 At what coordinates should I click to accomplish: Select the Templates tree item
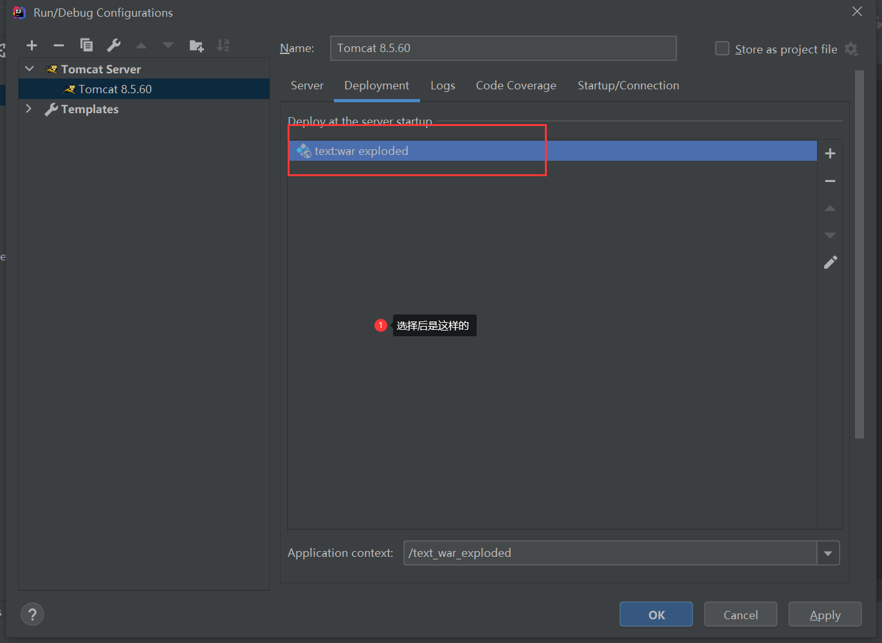[x=89, y=109]
